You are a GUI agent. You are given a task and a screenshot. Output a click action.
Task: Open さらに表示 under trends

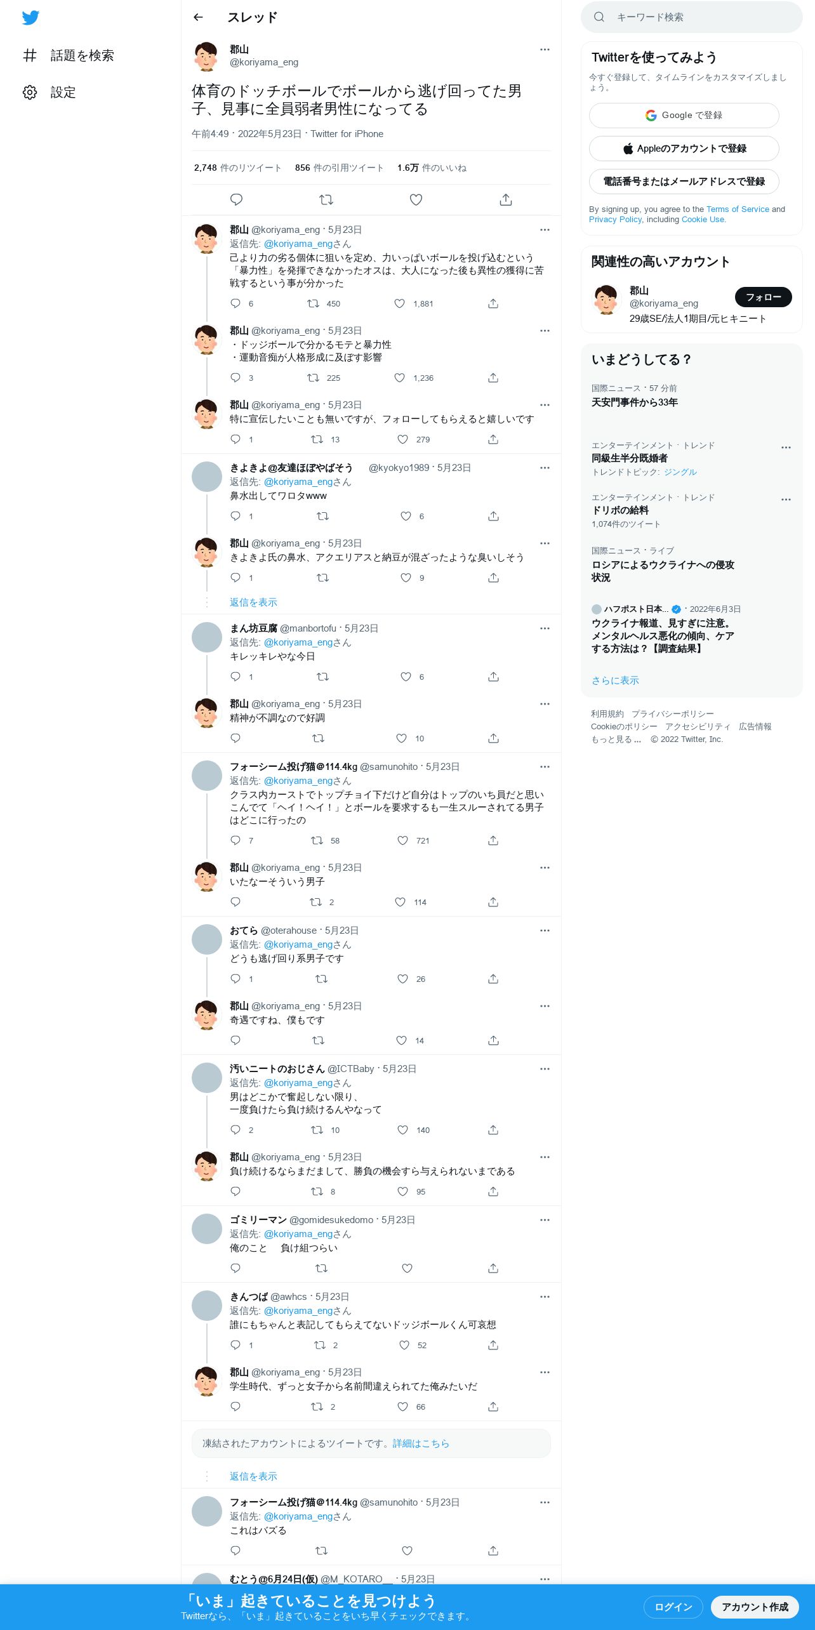pyautogui.click(x=615, y=680)
